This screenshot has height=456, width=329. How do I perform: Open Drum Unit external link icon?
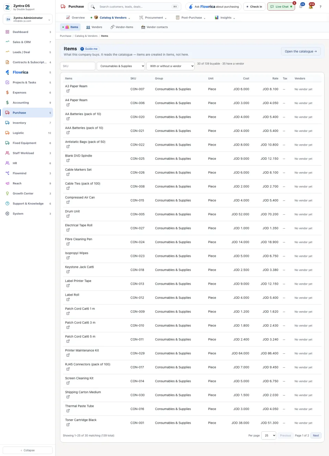coord(68,216)
